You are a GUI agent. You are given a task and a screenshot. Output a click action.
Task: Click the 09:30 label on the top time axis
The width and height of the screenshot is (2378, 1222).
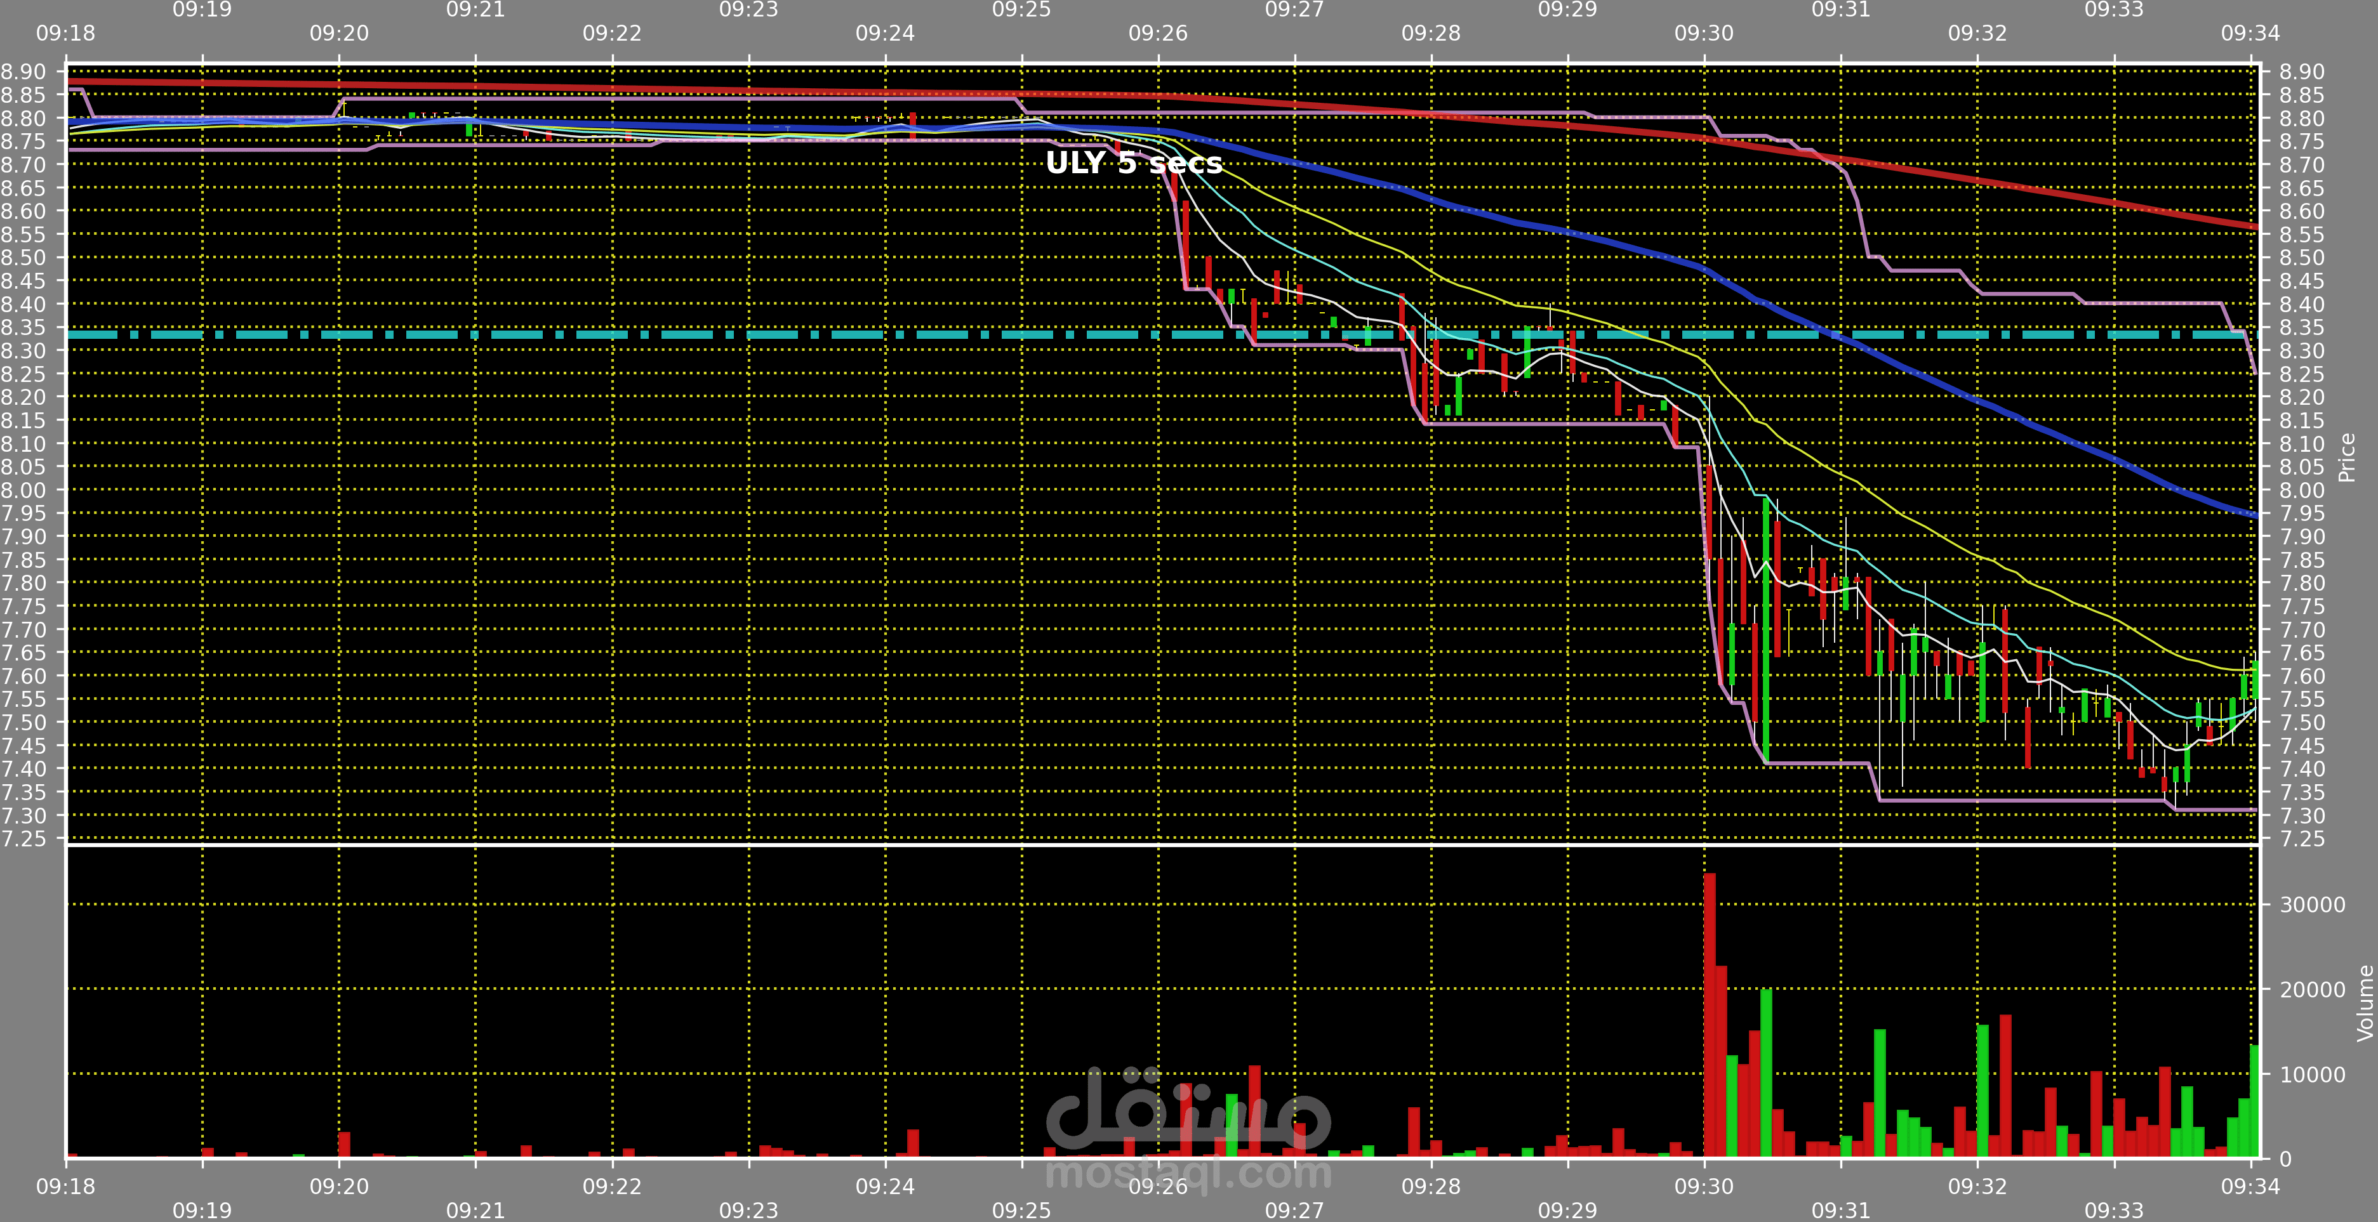pyautogui.click(x=1704, y=33)
